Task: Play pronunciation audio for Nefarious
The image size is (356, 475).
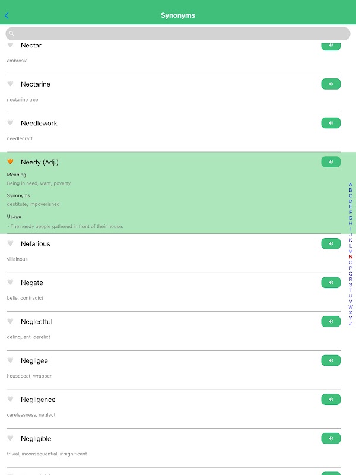Action: (x=330, y=243)
